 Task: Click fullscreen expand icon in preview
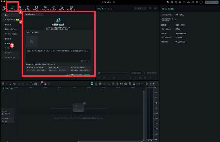(x=155, y=78)
